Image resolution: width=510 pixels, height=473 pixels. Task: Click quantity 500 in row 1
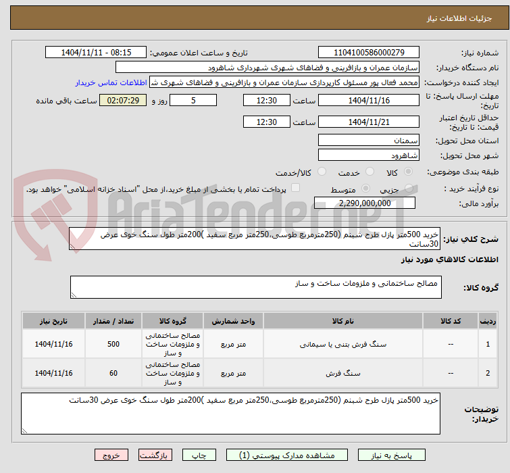(113, 344)
